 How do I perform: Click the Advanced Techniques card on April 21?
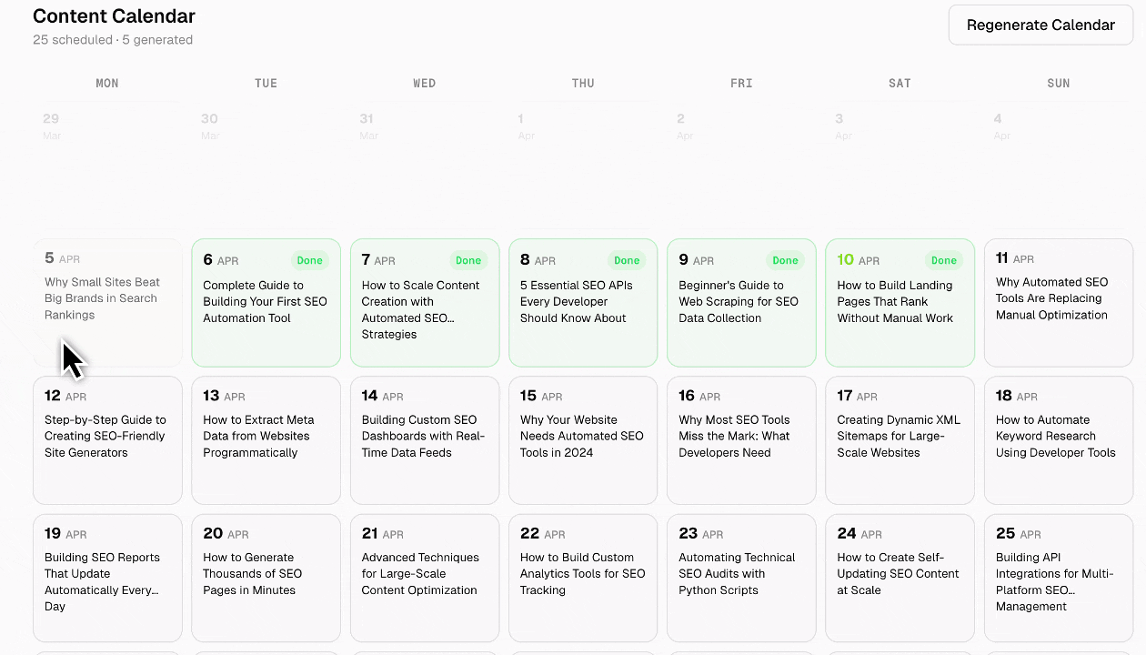click(x=424, y=576)
